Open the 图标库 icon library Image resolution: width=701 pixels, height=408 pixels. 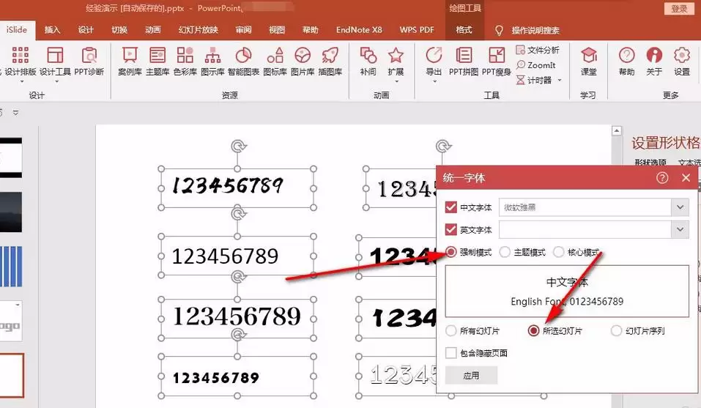[275, 60]
